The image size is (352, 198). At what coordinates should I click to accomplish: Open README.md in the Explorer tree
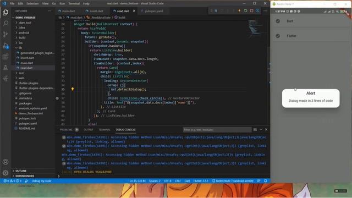27,128
